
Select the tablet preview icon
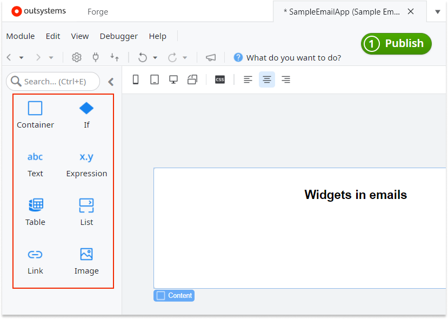pyautogui.click(x=155, y=79)
